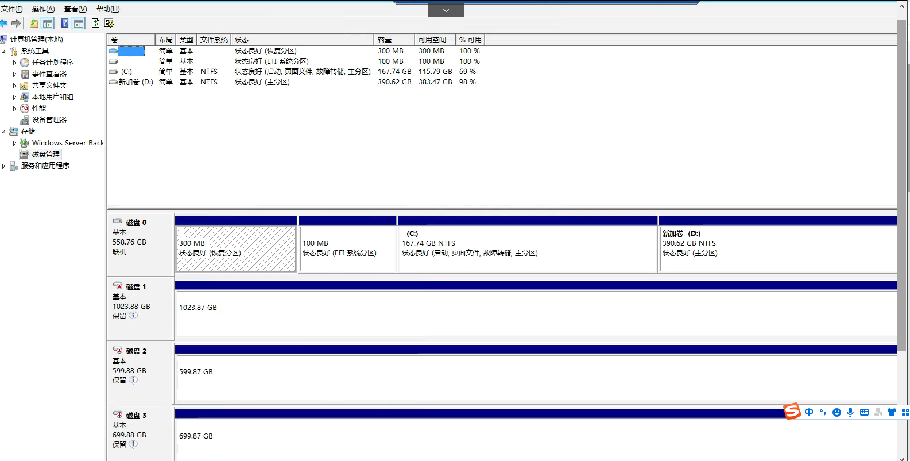Open the 操作(A) menu
The width and height of the screenshot is (910, 461).
[x=44, y=9]
